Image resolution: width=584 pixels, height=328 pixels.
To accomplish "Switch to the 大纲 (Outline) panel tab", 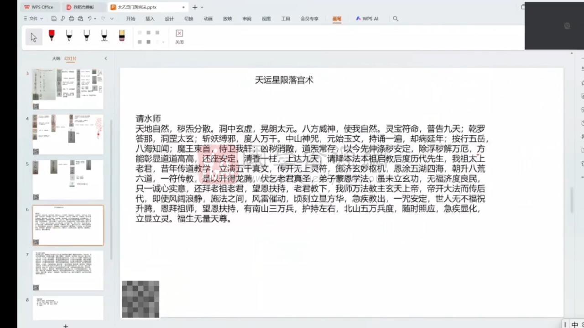I will pyautogui.click(x=56, y=58).
